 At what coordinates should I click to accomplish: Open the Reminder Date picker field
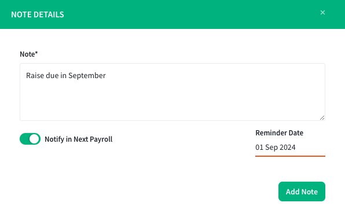(290, 148)
